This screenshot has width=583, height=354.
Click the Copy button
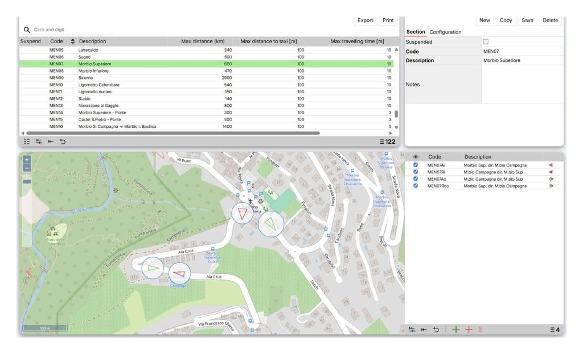[x=506, y=20]
